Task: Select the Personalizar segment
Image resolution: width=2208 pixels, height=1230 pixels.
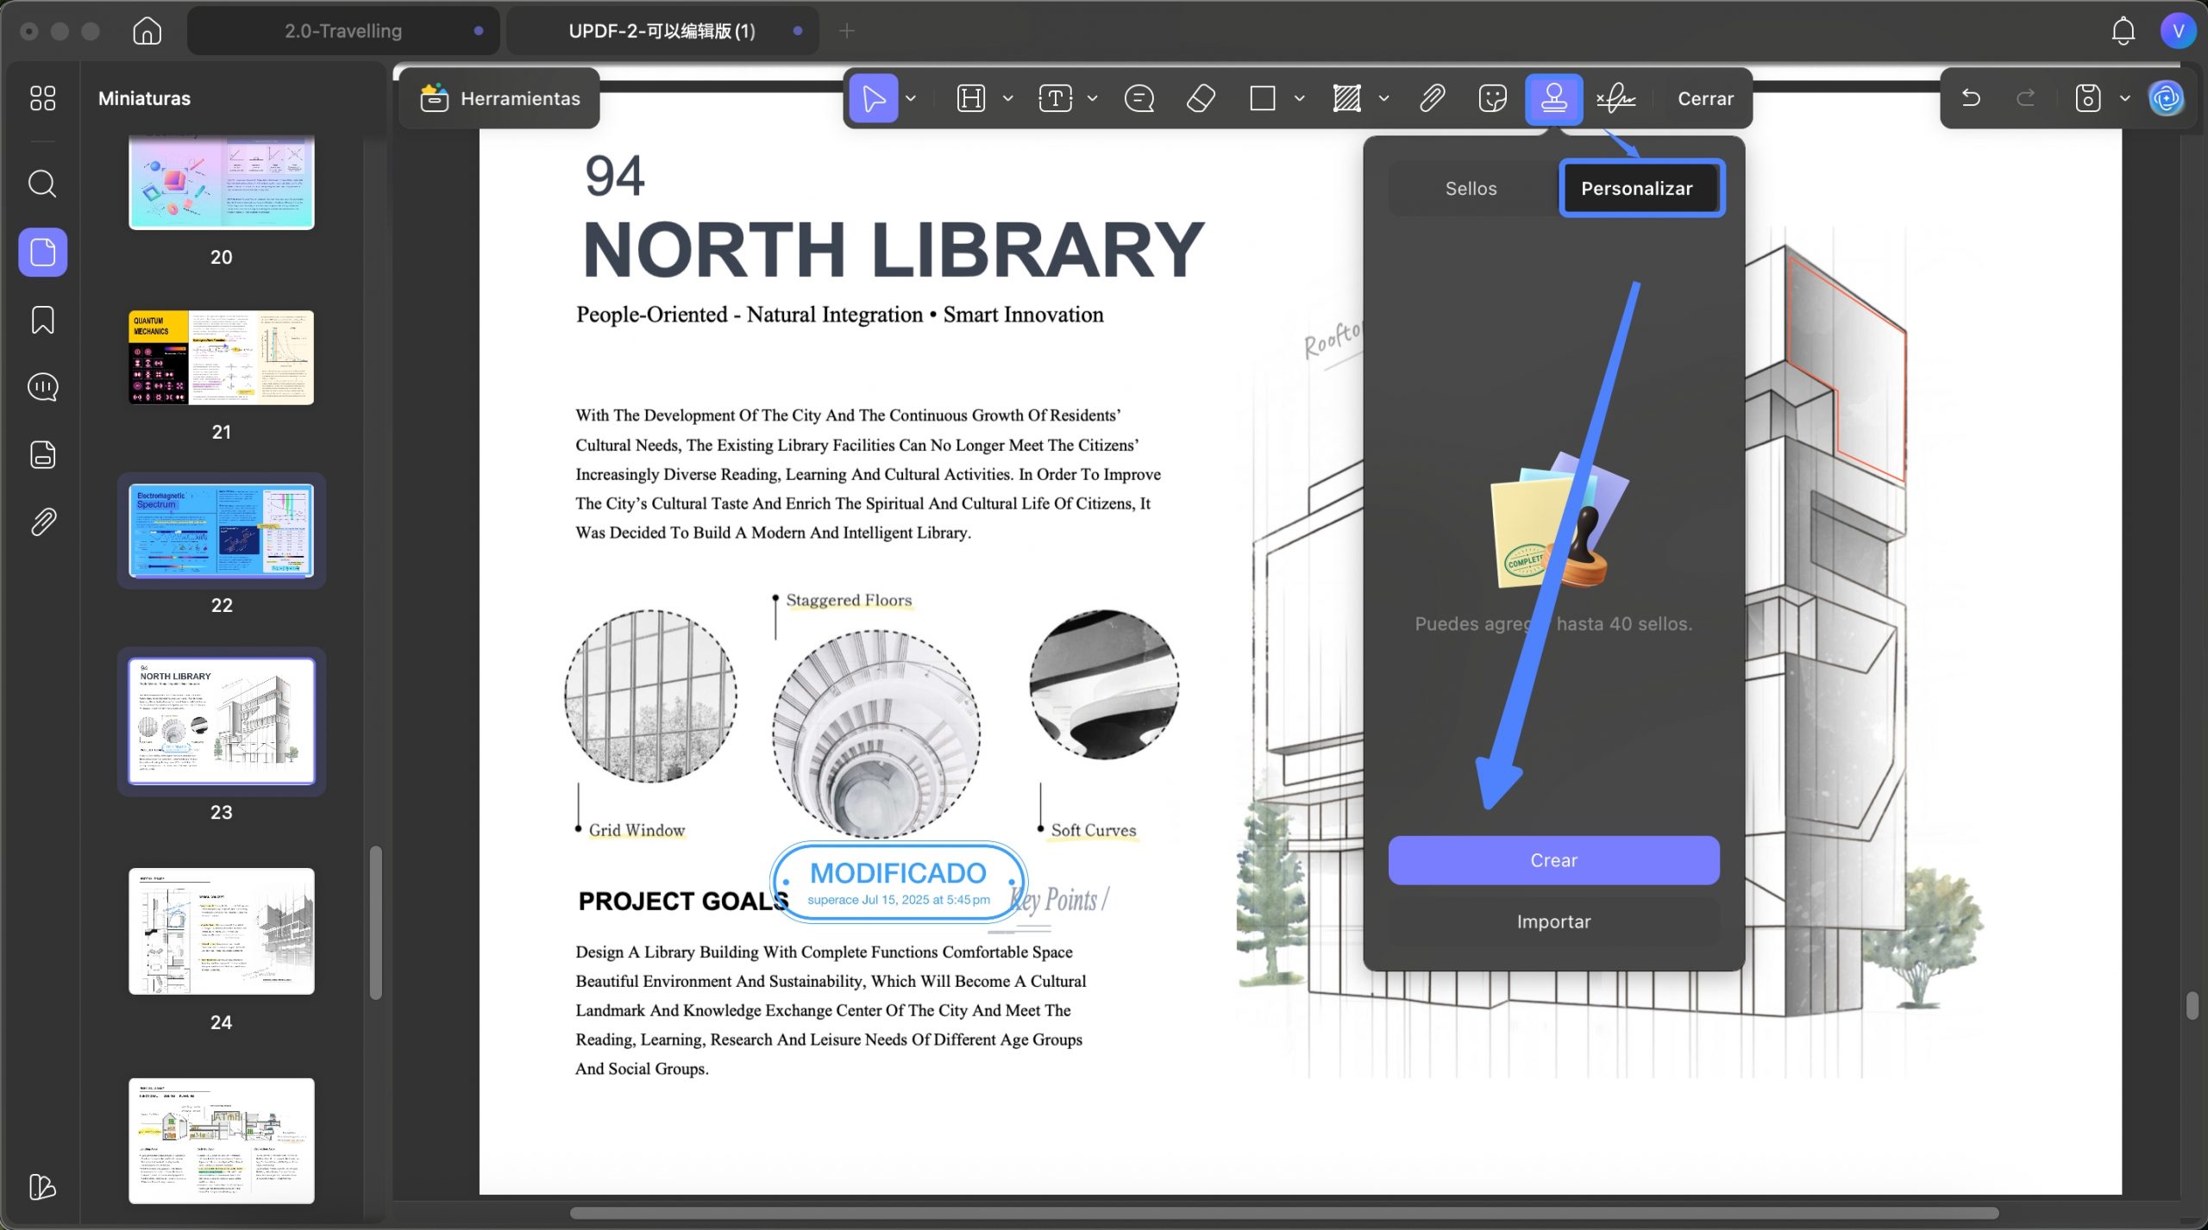Action: click(x=1637, y=189)
